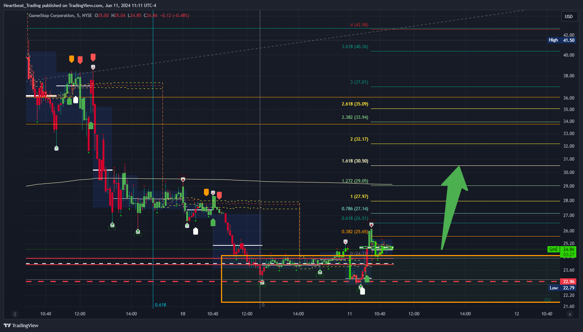Click the 21.60 price axis label

click(569, 306)
